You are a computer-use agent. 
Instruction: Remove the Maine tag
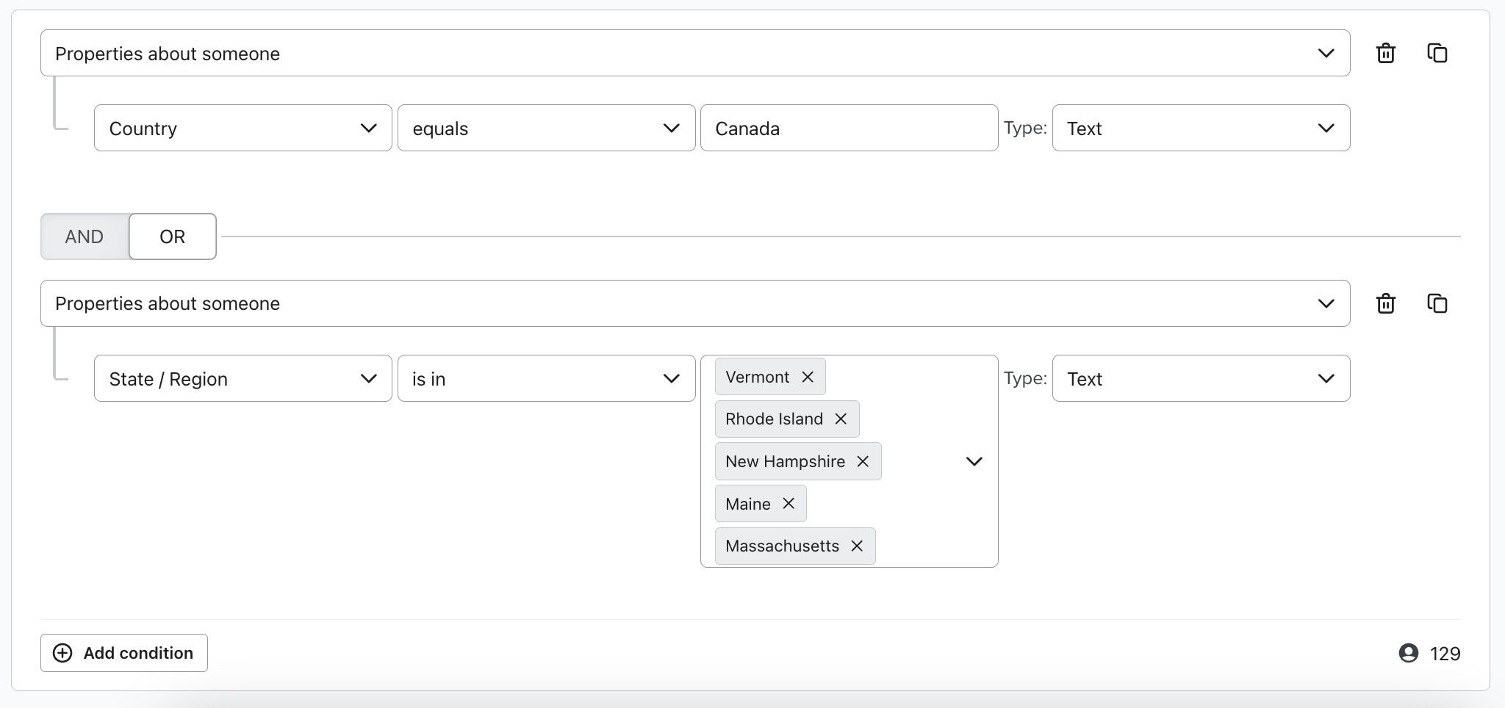pos(788,503)
